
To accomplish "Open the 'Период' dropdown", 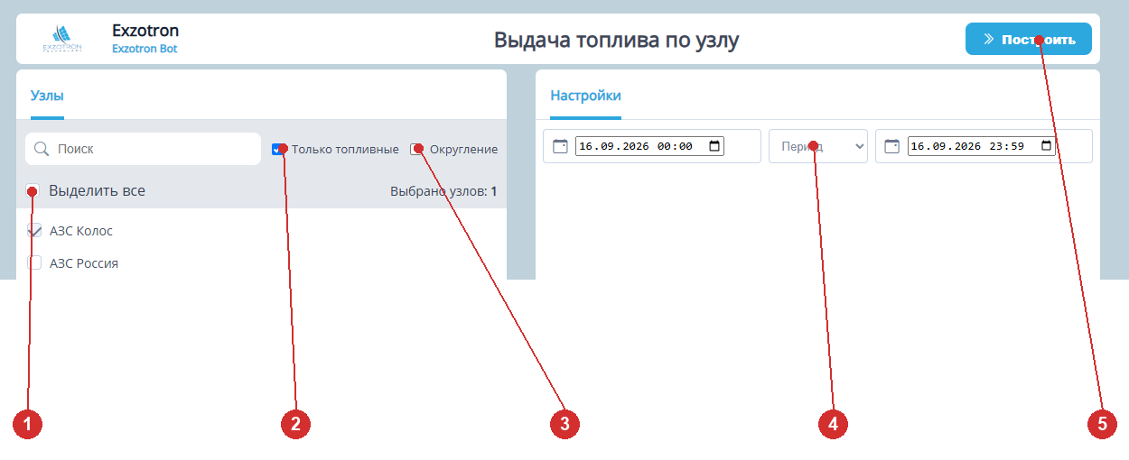I will pos(818,146).
